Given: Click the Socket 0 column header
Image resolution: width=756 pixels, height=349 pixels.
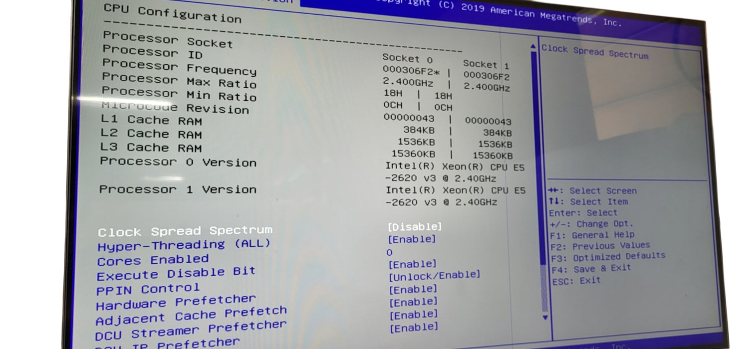Looking at the screenshot, I should pos(408,58).
